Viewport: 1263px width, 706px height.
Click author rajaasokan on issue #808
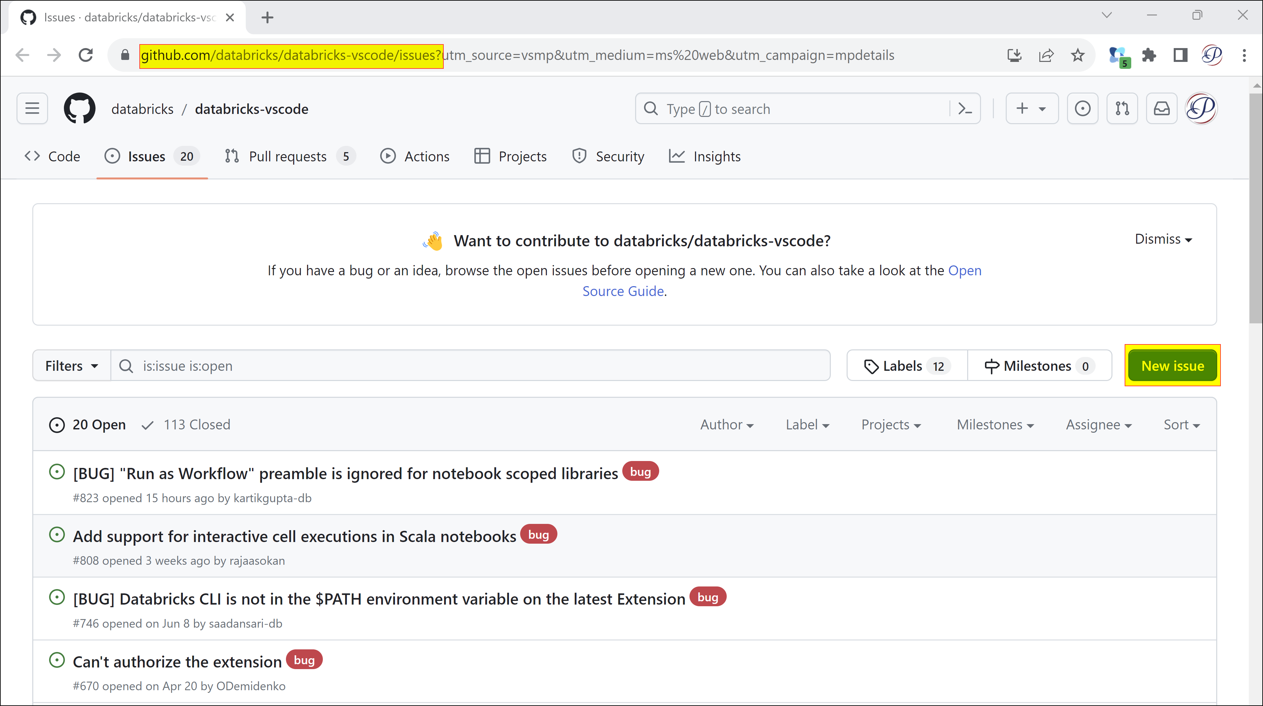(257, 560)
